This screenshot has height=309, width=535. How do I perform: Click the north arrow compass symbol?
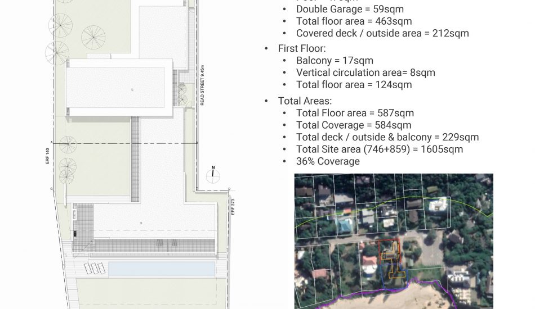(213, 175)
